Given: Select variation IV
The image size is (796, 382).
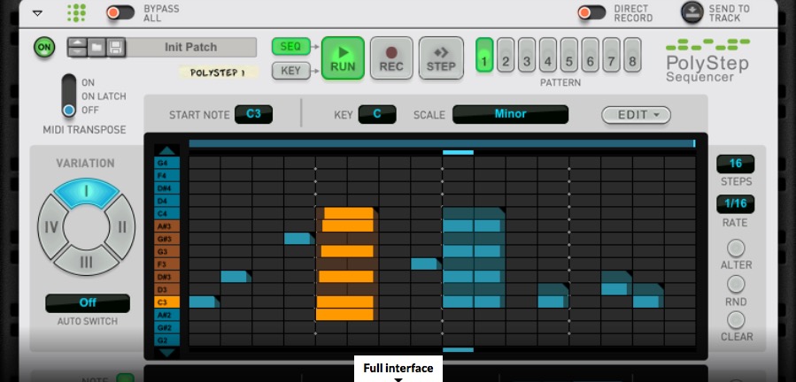Looking at the screenshot, I should tap(50, 226).
